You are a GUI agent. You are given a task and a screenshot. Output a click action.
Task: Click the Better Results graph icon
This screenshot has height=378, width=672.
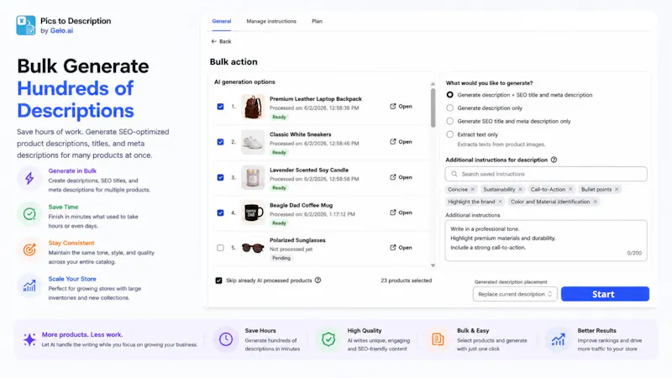(558, 339)
